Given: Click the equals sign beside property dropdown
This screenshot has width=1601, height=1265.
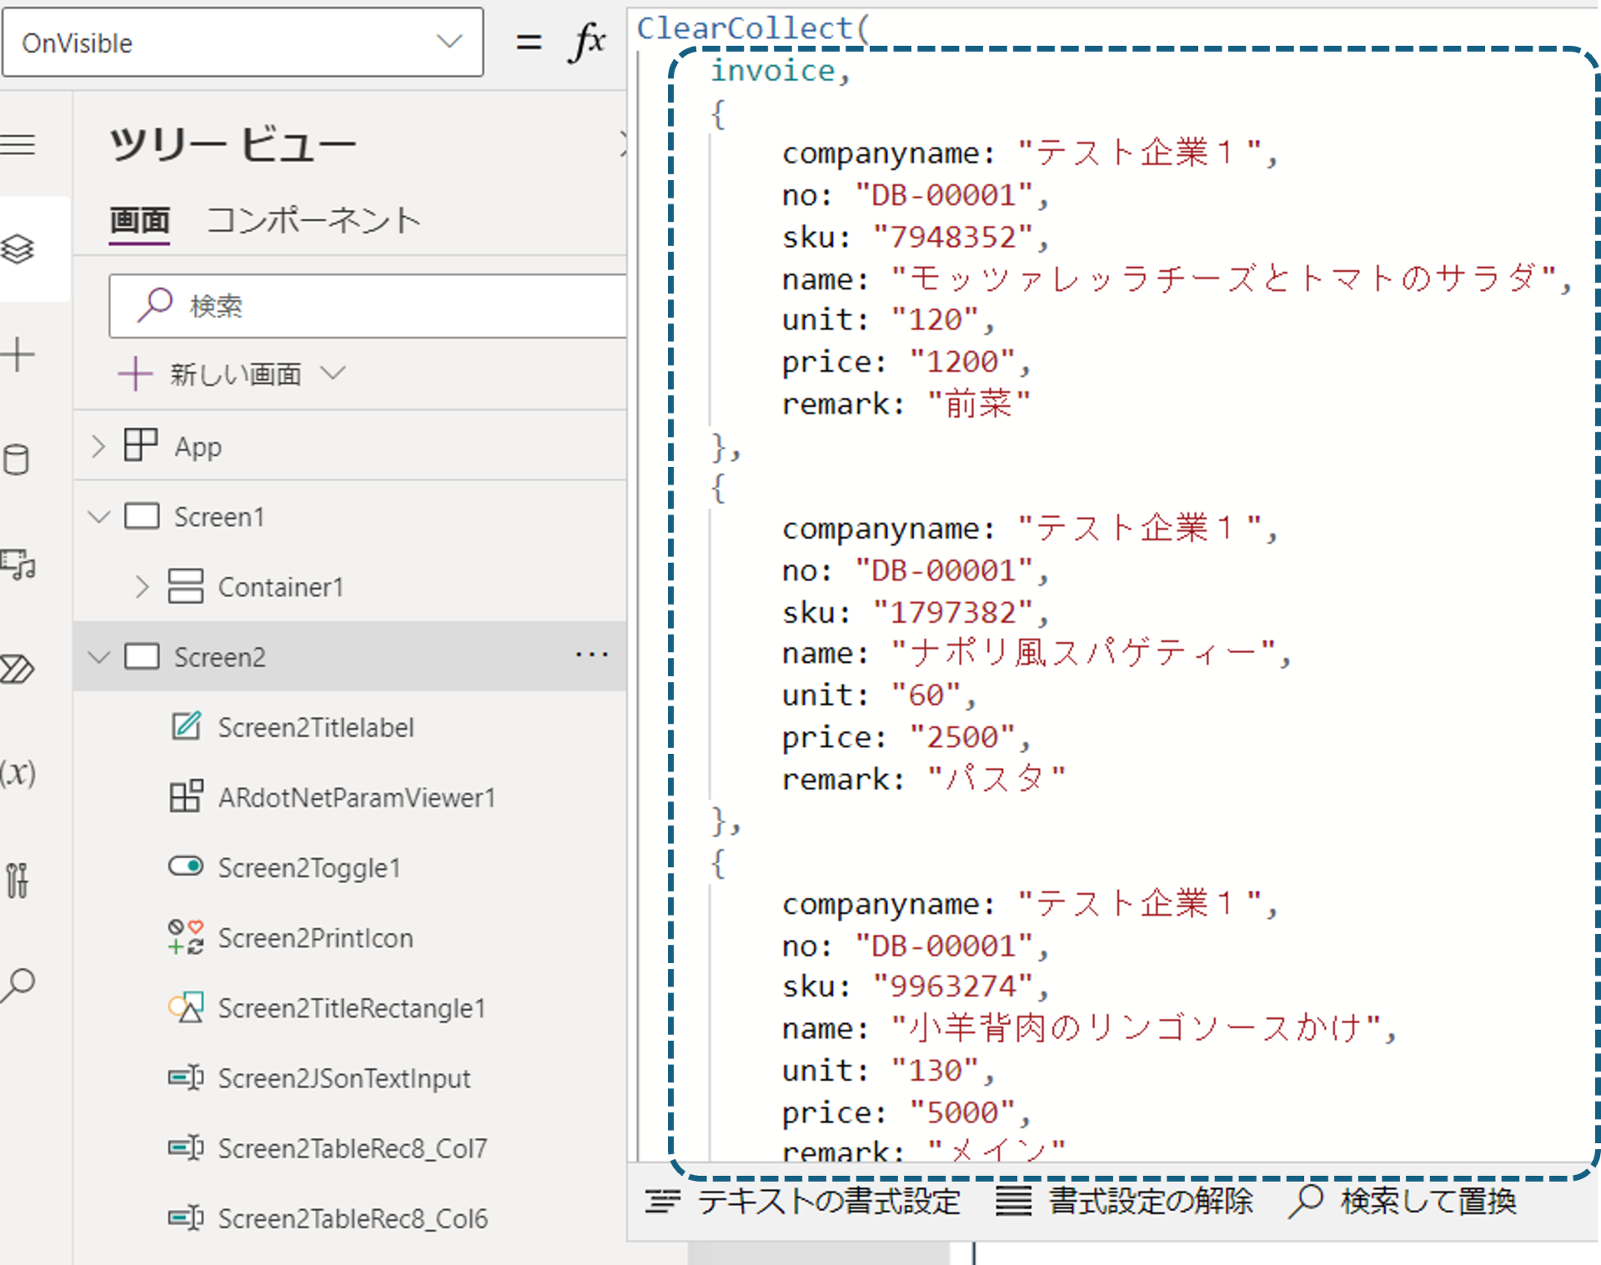Looking at the screenshot, I should 529,42.
